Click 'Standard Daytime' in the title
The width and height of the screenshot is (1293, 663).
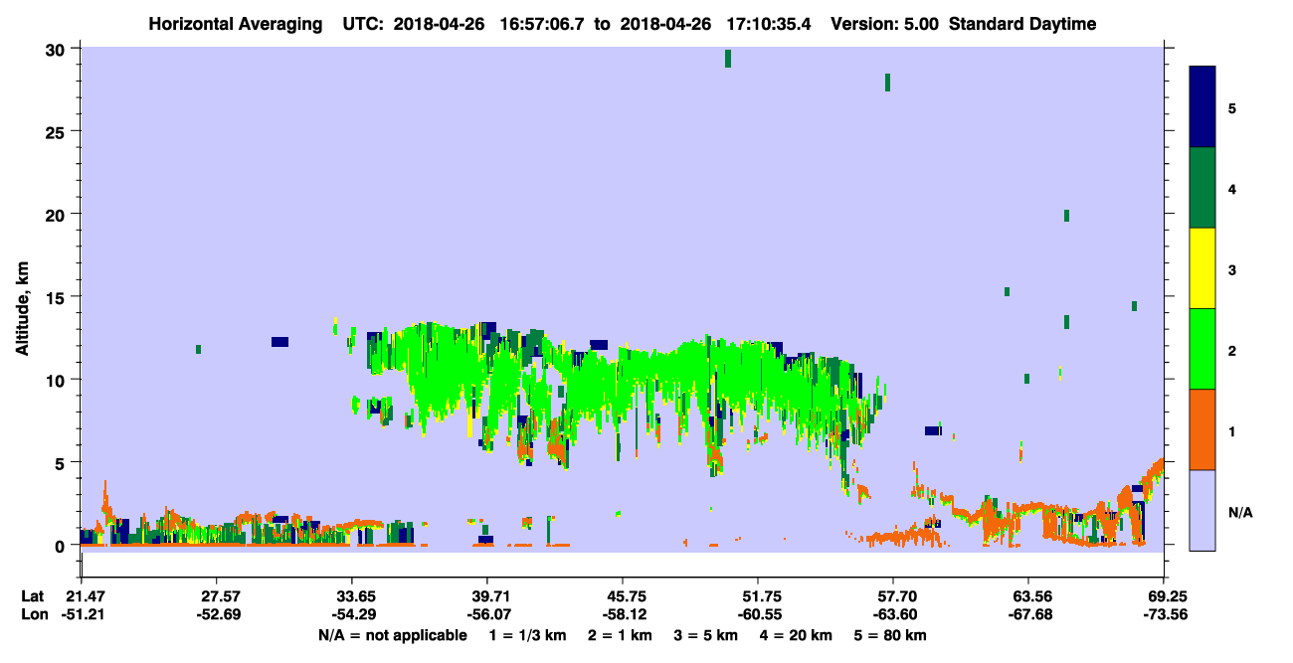point(1023,24)
